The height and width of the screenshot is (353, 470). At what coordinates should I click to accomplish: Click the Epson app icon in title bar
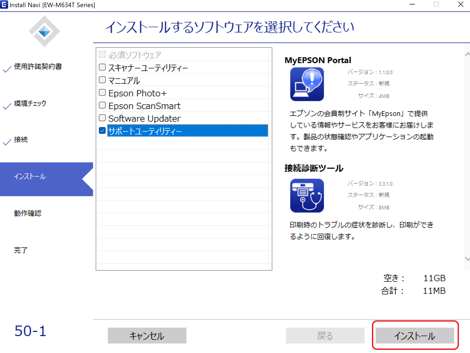click(x=4, y=4)
